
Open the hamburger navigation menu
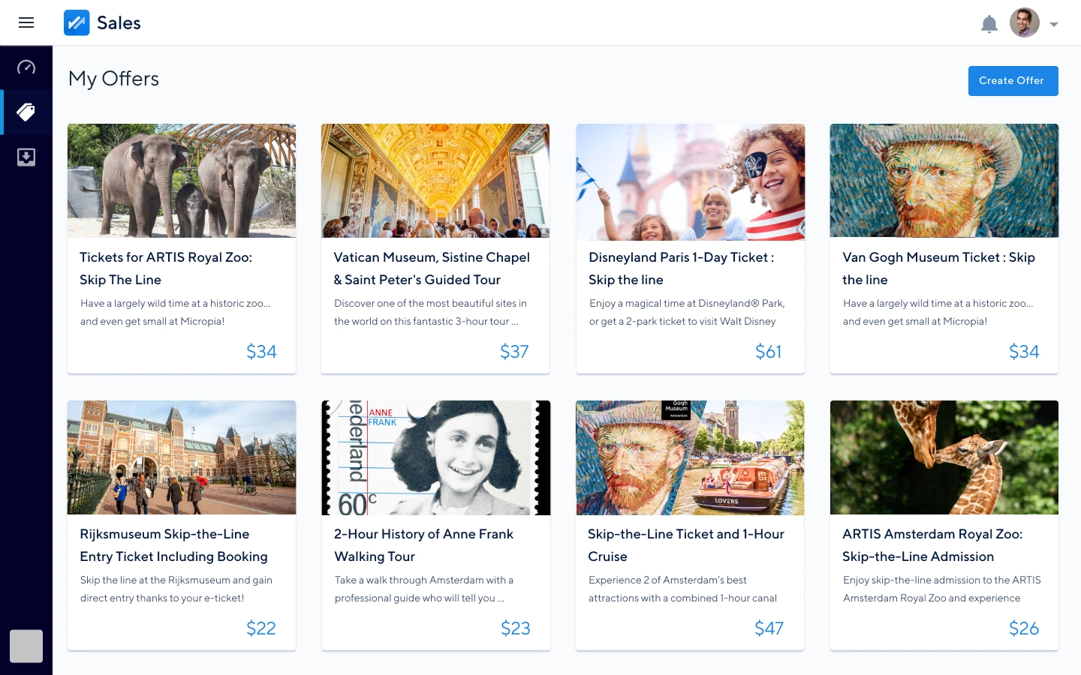[x=26, y=22]
